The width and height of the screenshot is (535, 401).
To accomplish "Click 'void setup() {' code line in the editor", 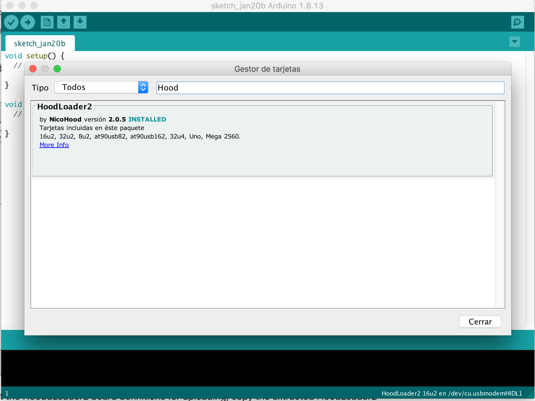I will pos(35,56).
